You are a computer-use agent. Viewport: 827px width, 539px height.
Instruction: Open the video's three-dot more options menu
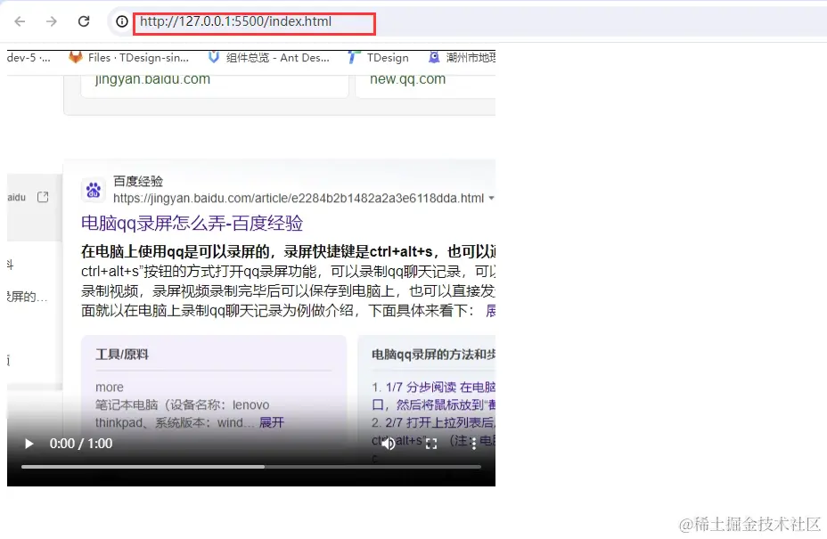tap(473, 444)
